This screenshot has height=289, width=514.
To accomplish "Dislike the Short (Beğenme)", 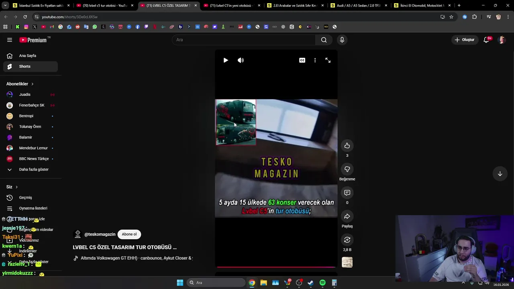I will coord(347,169).
